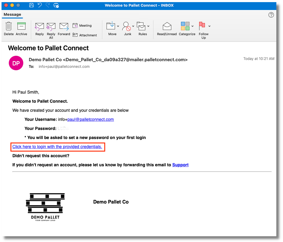This screenshot has width=283, height=242.
Task: Click the Today at 10:21 AM timestamp
Action: (258, 59)
